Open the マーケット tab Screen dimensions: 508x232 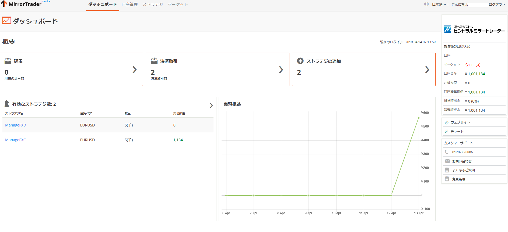tap(178, 5)
